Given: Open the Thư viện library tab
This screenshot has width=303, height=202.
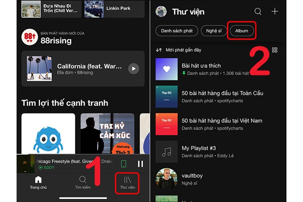Looking at the screenshot, I should 128,183.
